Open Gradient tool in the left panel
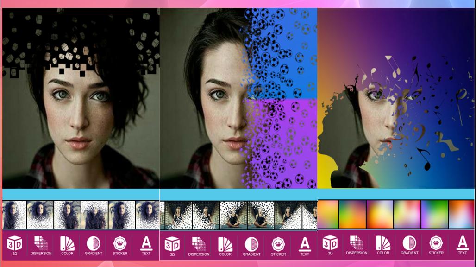Viewport: 476px width, 267px height. (94, 244)
